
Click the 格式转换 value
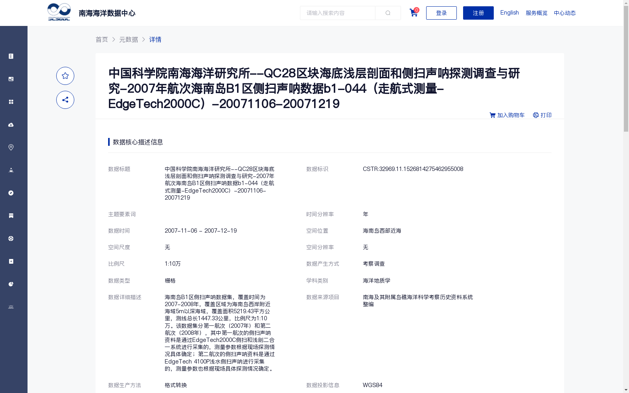176,385
